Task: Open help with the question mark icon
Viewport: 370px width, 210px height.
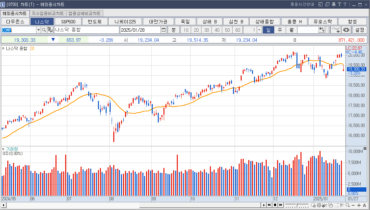Action: [345, 4]
